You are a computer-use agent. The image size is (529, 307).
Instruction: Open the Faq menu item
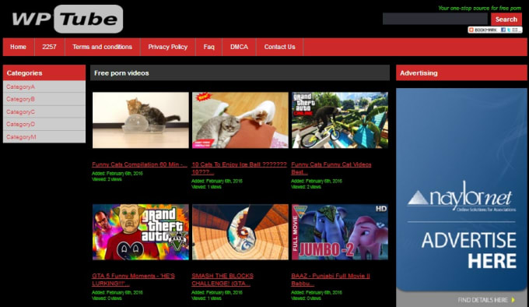tap(208, 47)
